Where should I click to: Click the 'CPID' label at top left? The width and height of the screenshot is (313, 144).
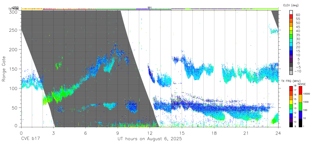point(15,7)
